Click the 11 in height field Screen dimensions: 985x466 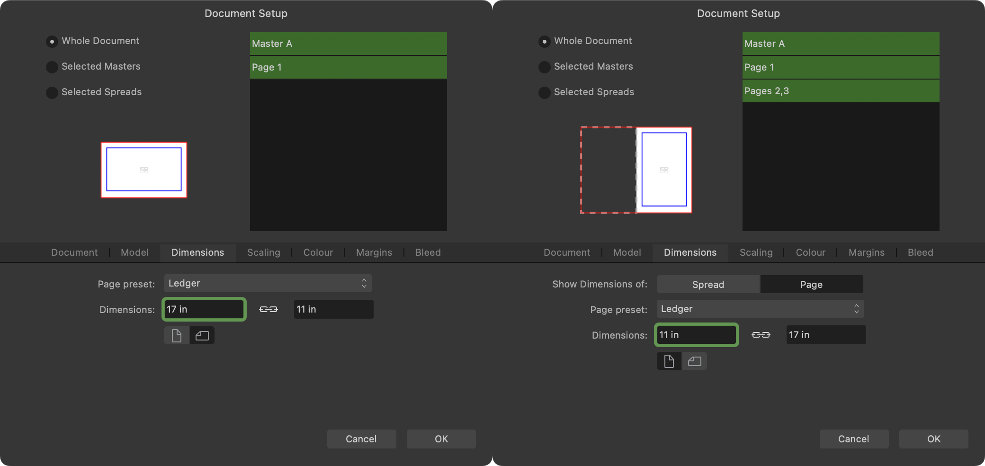pos(333,309)
